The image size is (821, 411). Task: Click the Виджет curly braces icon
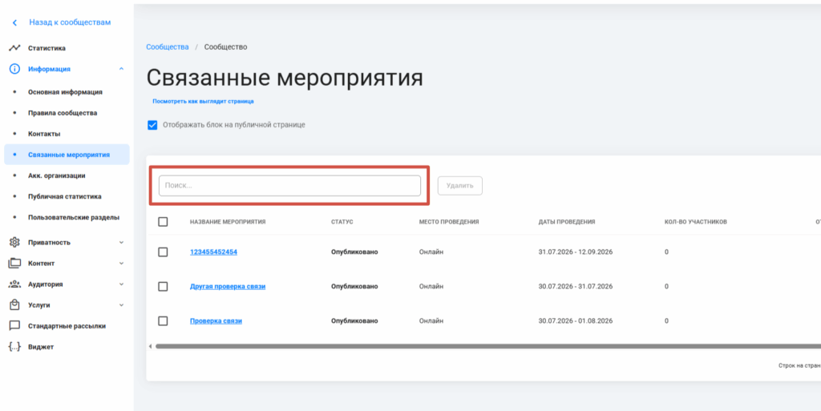[14, 347]
